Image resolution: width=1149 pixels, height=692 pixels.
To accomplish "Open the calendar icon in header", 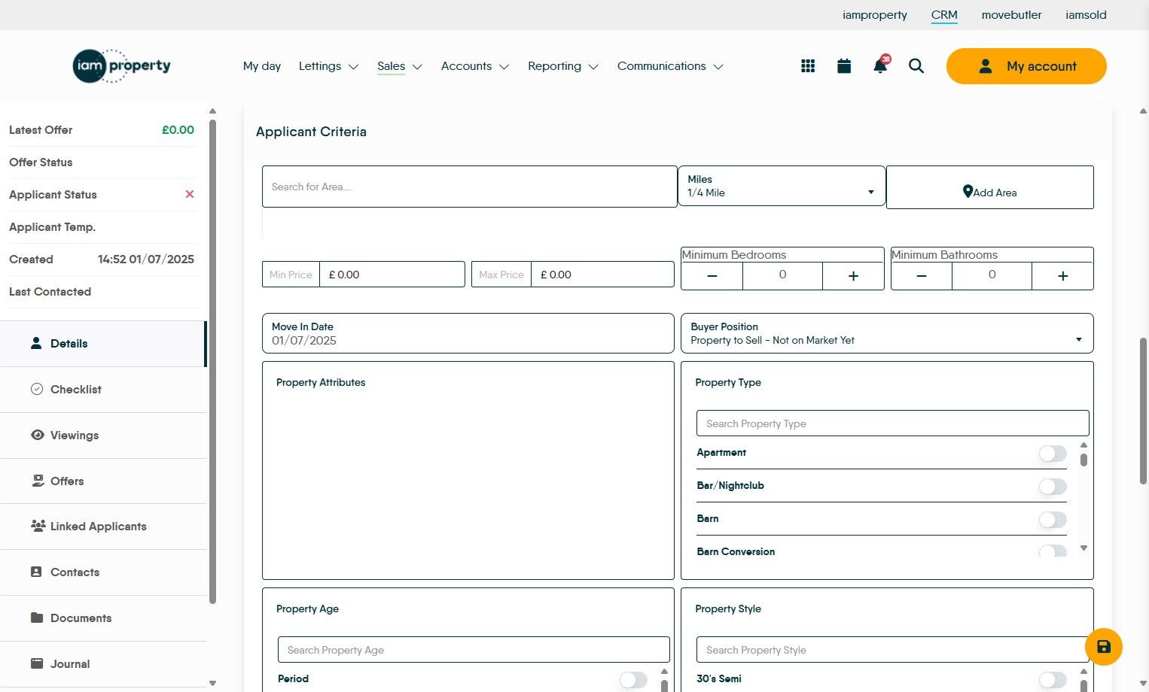I will coord(844,66).
